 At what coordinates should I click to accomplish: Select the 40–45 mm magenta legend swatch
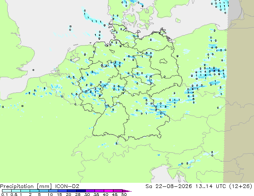coord(109,191)
